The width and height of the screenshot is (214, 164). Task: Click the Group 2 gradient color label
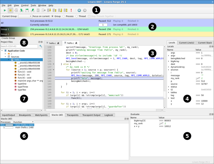point(13,34)
